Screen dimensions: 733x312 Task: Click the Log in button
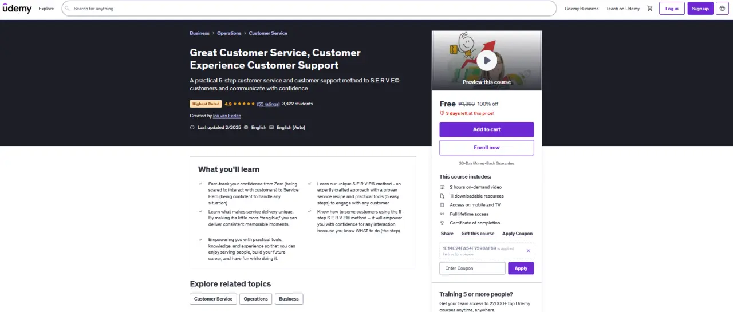(672, 9)
